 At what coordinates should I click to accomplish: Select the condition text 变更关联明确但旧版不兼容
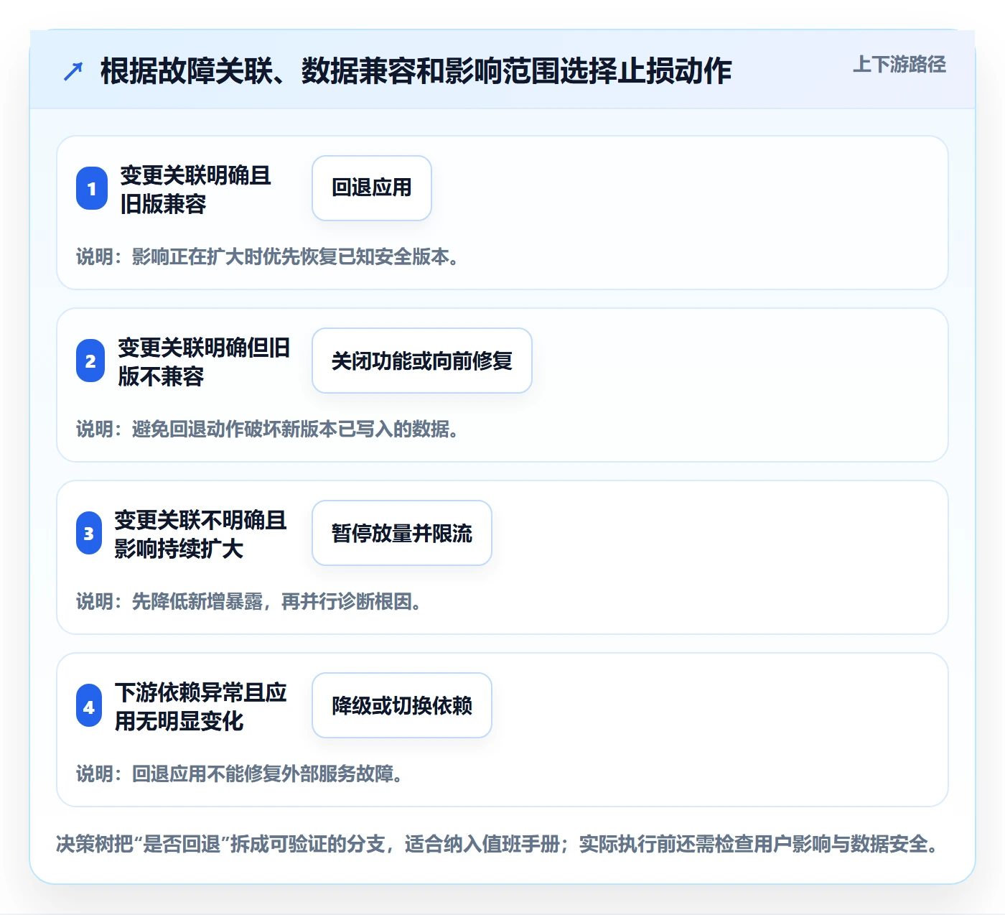(204, 361)
